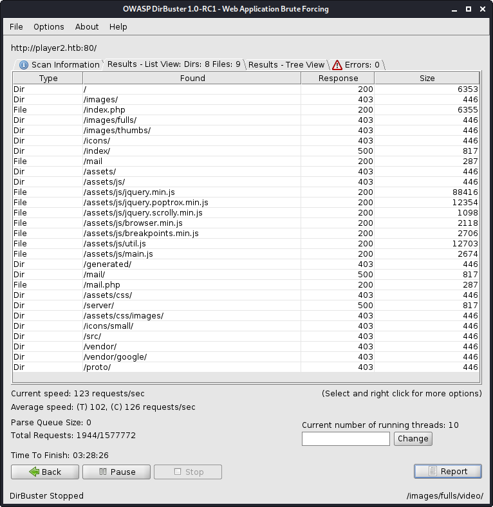Sort results by Size column header
This screenshot has height=507, width=493.
(x=427, y=78)
